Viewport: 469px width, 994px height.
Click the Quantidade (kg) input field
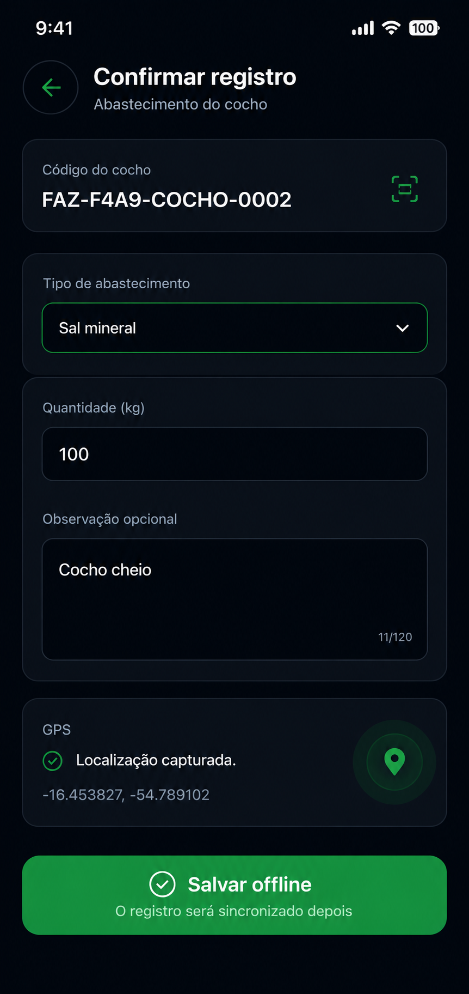click(234, 454)
